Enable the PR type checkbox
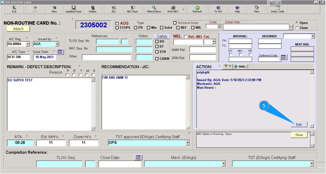The image size is (326, 174). coord(135,28)
